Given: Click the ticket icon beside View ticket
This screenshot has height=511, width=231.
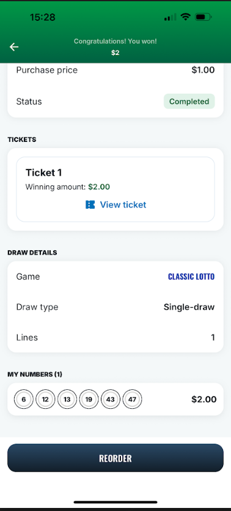Looking at the screenshot, I should coord(90,204).
